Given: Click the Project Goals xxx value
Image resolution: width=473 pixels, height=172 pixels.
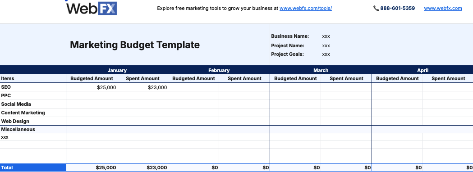Looking at the screenshot, I should tap(326, 54).
